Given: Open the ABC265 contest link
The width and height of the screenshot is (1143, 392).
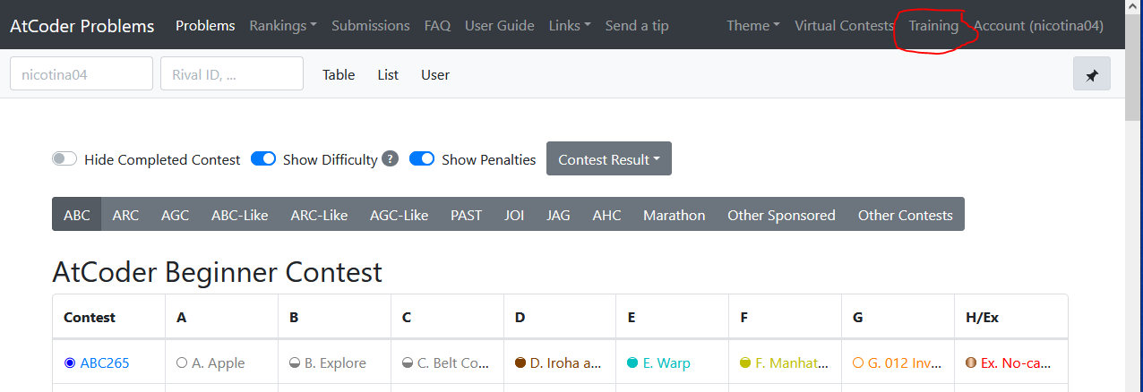Looking at the screenshot, I should coord(105,363).
